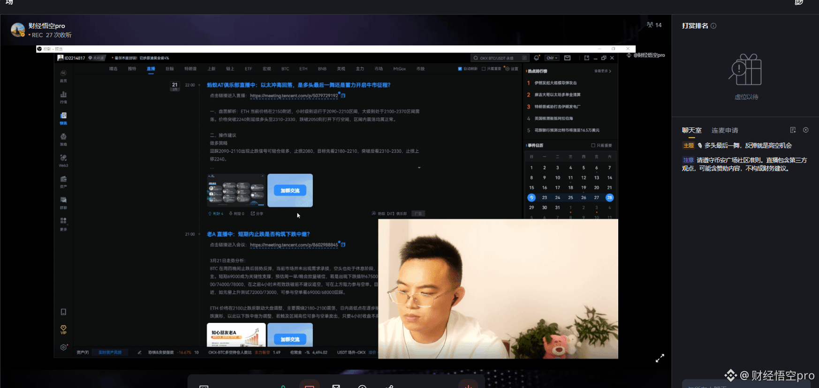
Task: Open the Web3 sidebar icon
Action: (63, 157)
